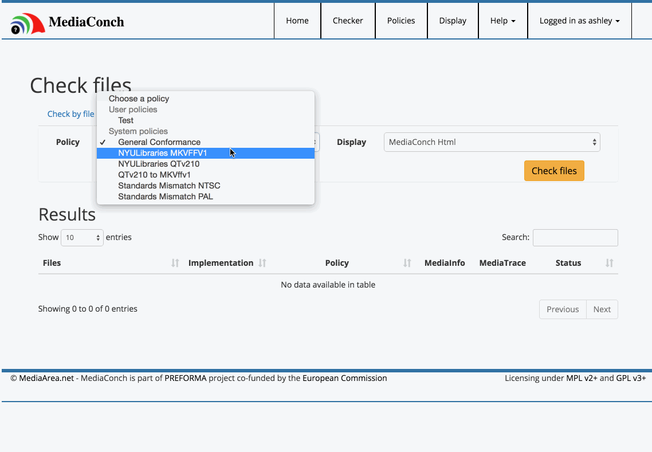This screenshot has height=452, width=652.
Task: Open the MPL v2+ license link
Action: point(582,378)
